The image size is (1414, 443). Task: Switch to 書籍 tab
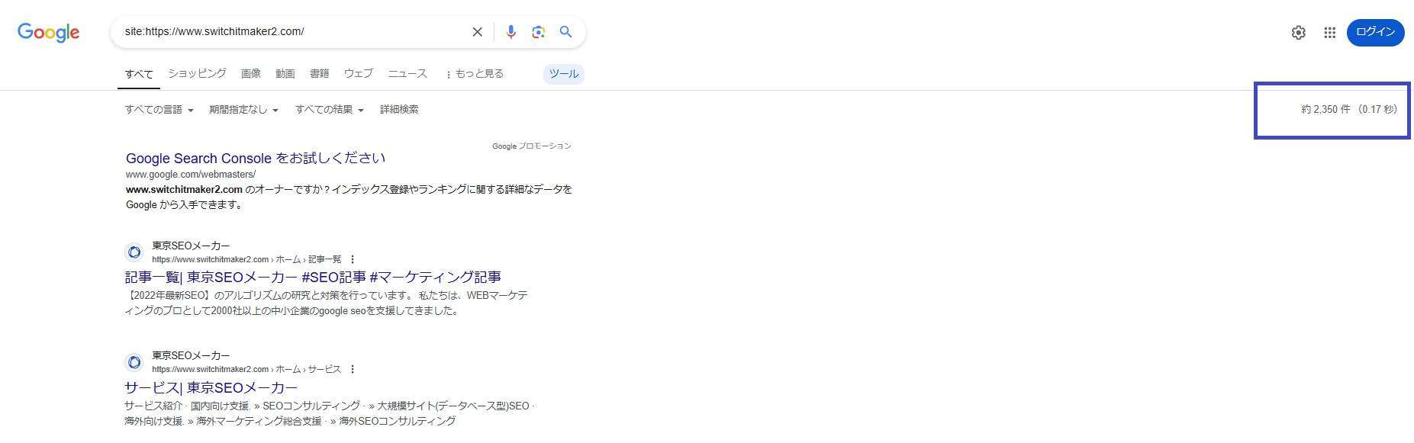click(319, 74)
